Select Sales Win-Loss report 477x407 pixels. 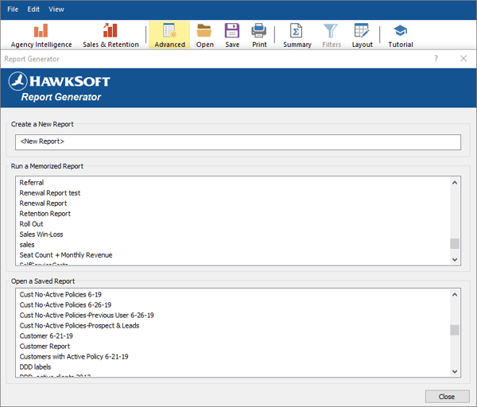click(233, 235)
